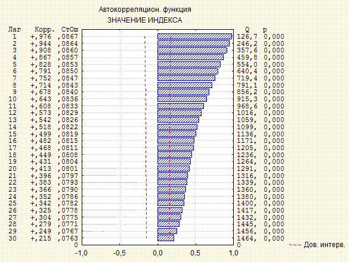The height and width of the screenshot is (262, 350).
Task: Click the 1,0 x-axis label
Action: point(233,253)
